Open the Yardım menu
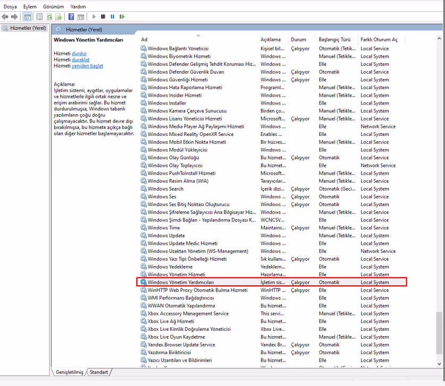 (78, 6)
